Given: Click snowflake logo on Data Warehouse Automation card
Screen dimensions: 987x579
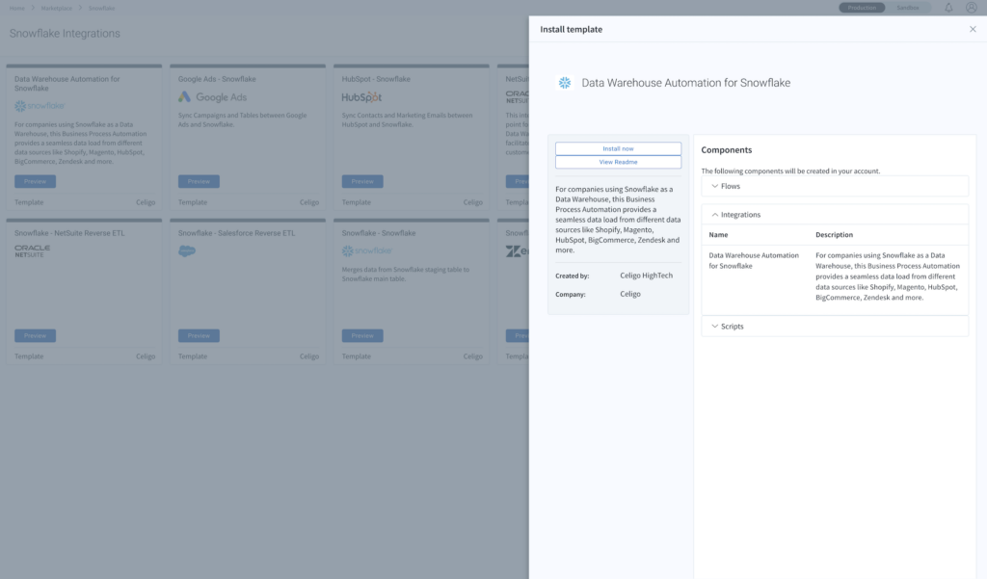Looking at the screenshot, I should pos(40,106).
